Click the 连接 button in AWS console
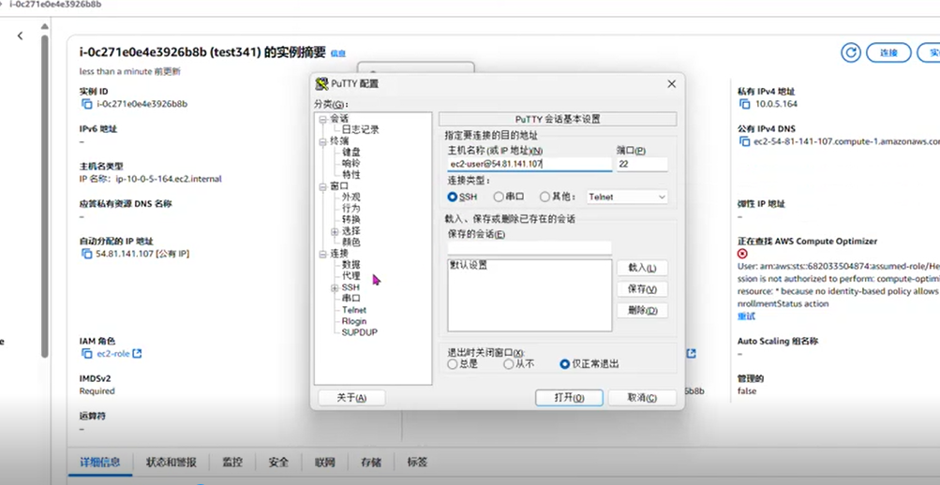The width and height of the screenshot is (940, 485). pyautogui.click(x=888, y=52)
